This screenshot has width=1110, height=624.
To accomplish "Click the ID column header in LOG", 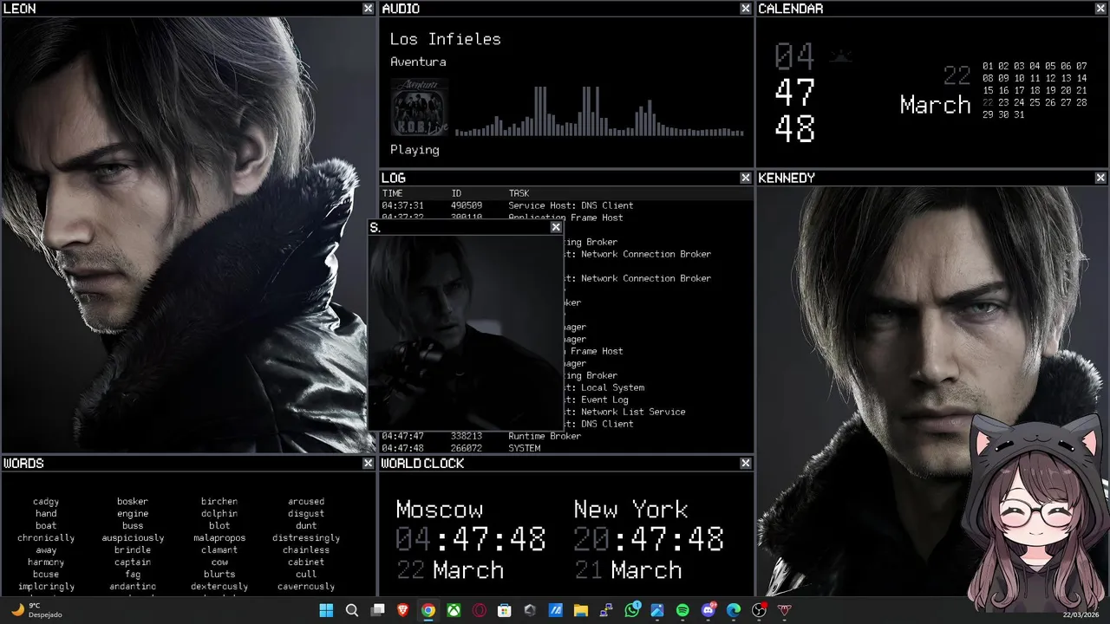I will click(x=456, y=193).
